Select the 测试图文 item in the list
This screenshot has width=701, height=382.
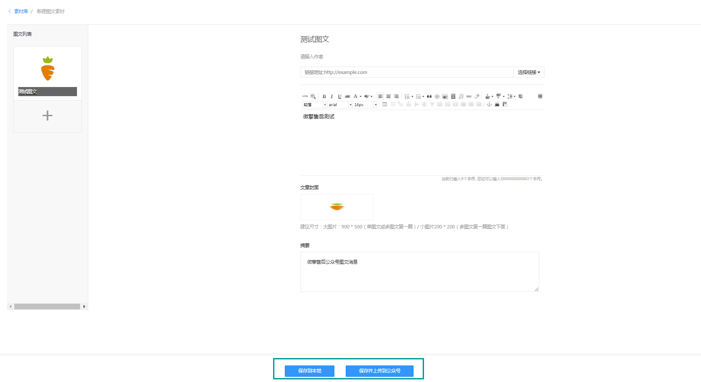click(47, 73)
